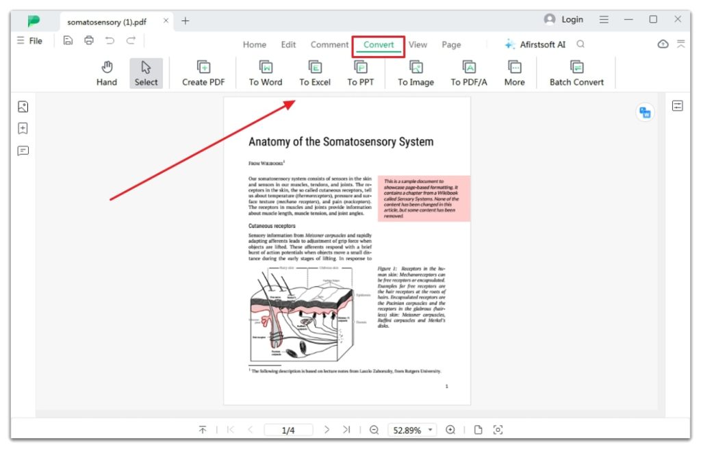
Task: Open the hamburger menu beside Login
Action: pyautogui.click(x=604, y=20)
